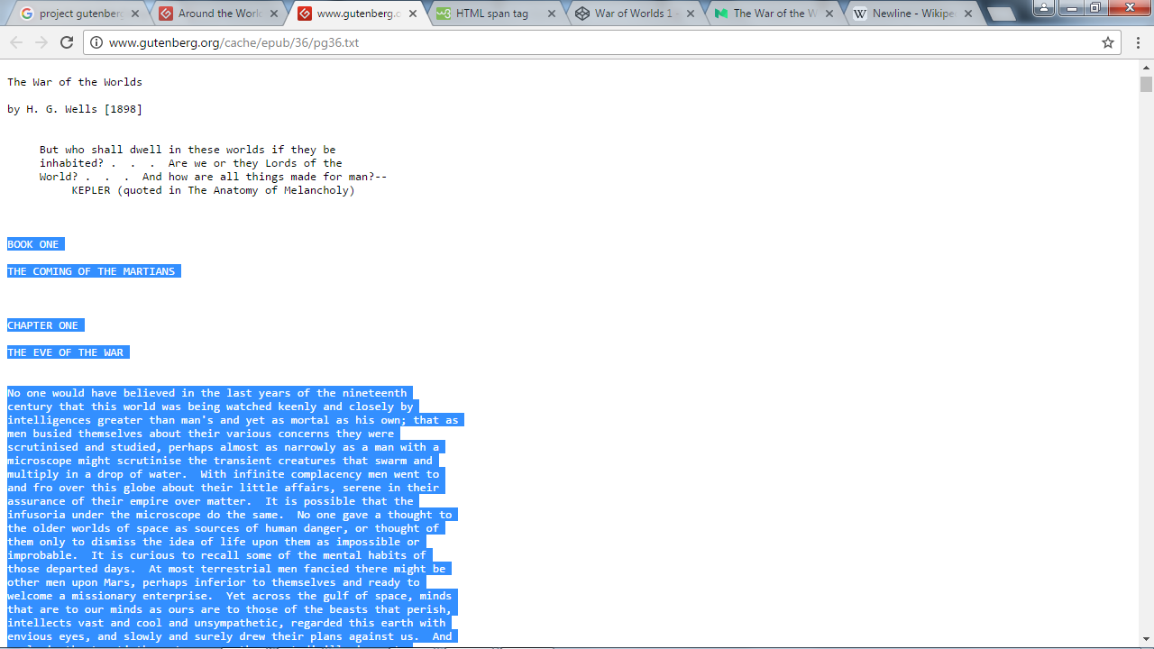Click the title line 'The War of the Worlds'
1154x649 pixels.
coord(75,82)
